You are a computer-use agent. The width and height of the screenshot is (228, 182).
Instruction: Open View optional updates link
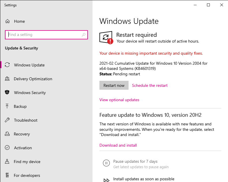pos(119,100)
